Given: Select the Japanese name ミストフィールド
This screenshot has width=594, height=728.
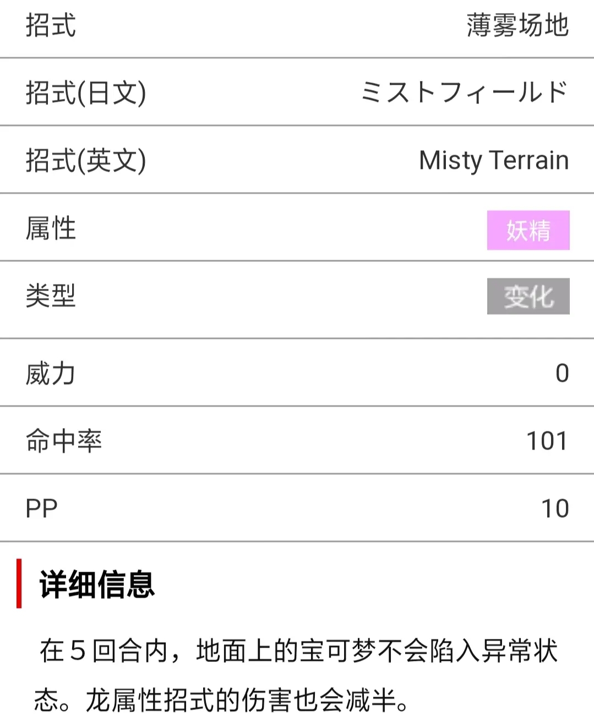Looking at the screenshot, I should [464, 92].
